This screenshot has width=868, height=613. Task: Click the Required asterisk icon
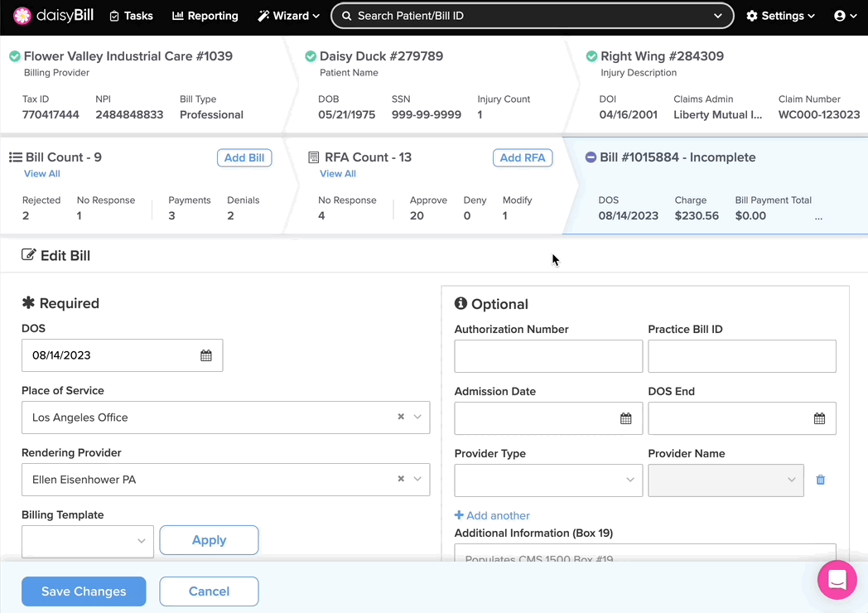(x=28, y=302)
